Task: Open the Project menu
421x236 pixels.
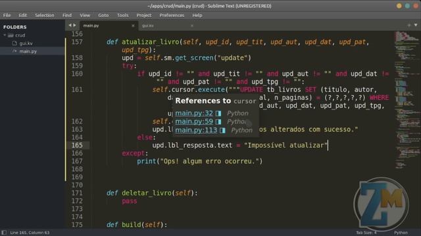Action: pos(144,15)
